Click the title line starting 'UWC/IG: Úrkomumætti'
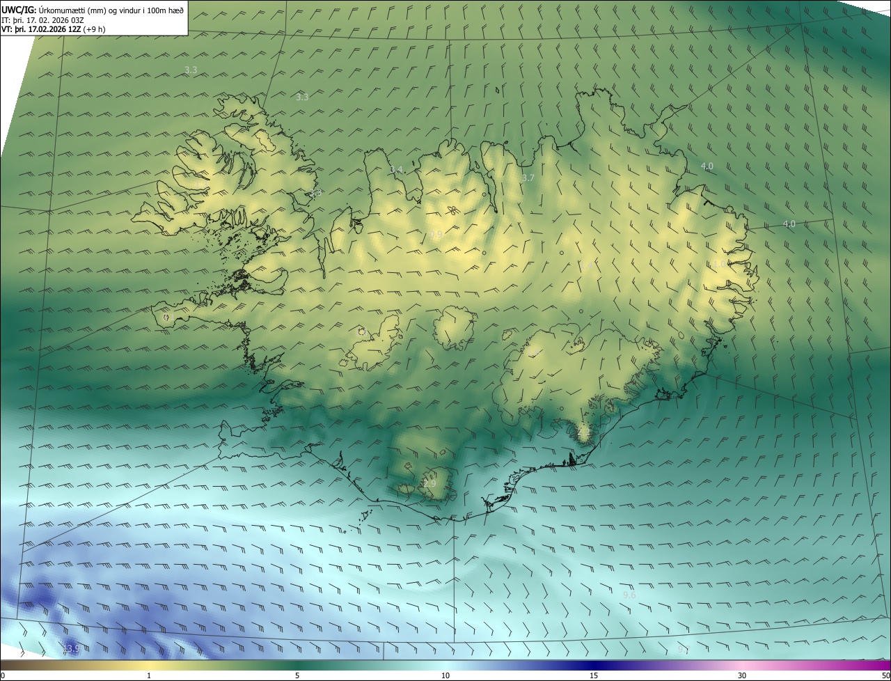This screenshot has width=891, height=681. 93,9
